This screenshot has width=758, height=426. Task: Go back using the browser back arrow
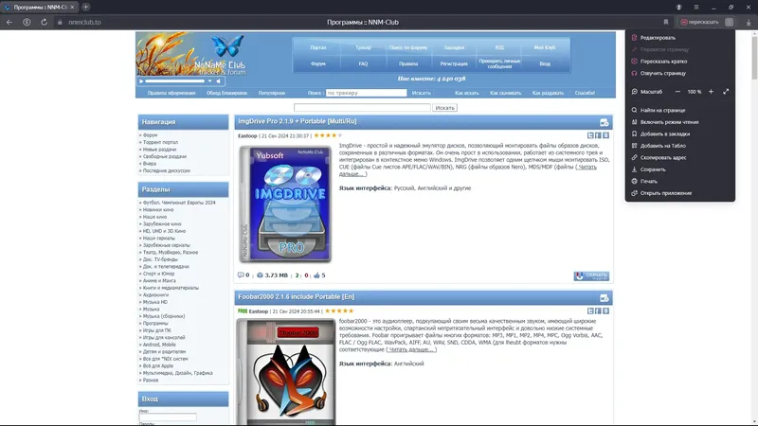point(9,22)
